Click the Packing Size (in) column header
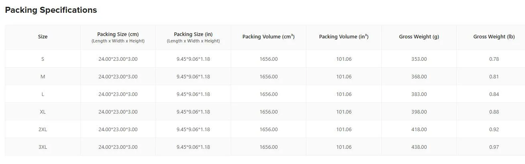Image resolution: width=525 pixels, height=164 pixels. pos(193,37)
